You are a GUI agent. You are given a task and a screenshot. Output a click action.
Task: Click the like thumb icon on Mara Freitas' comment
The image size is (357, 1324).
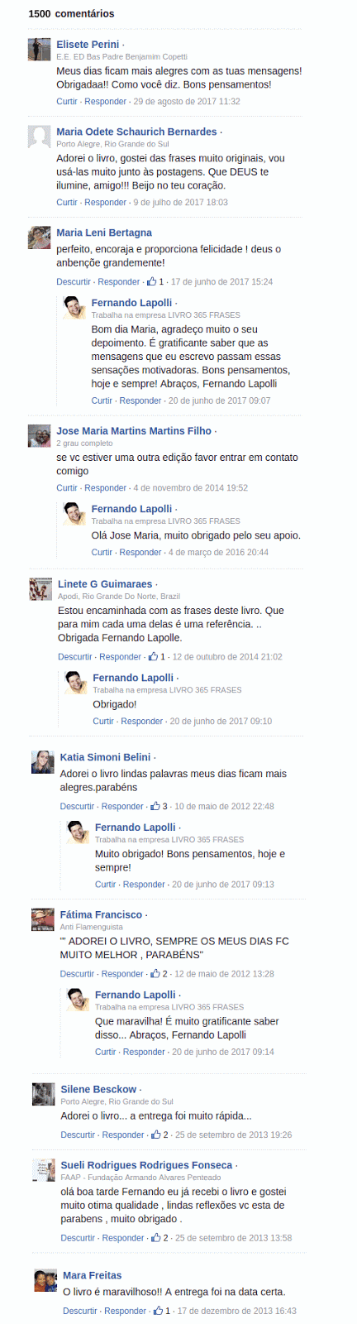159,1311
